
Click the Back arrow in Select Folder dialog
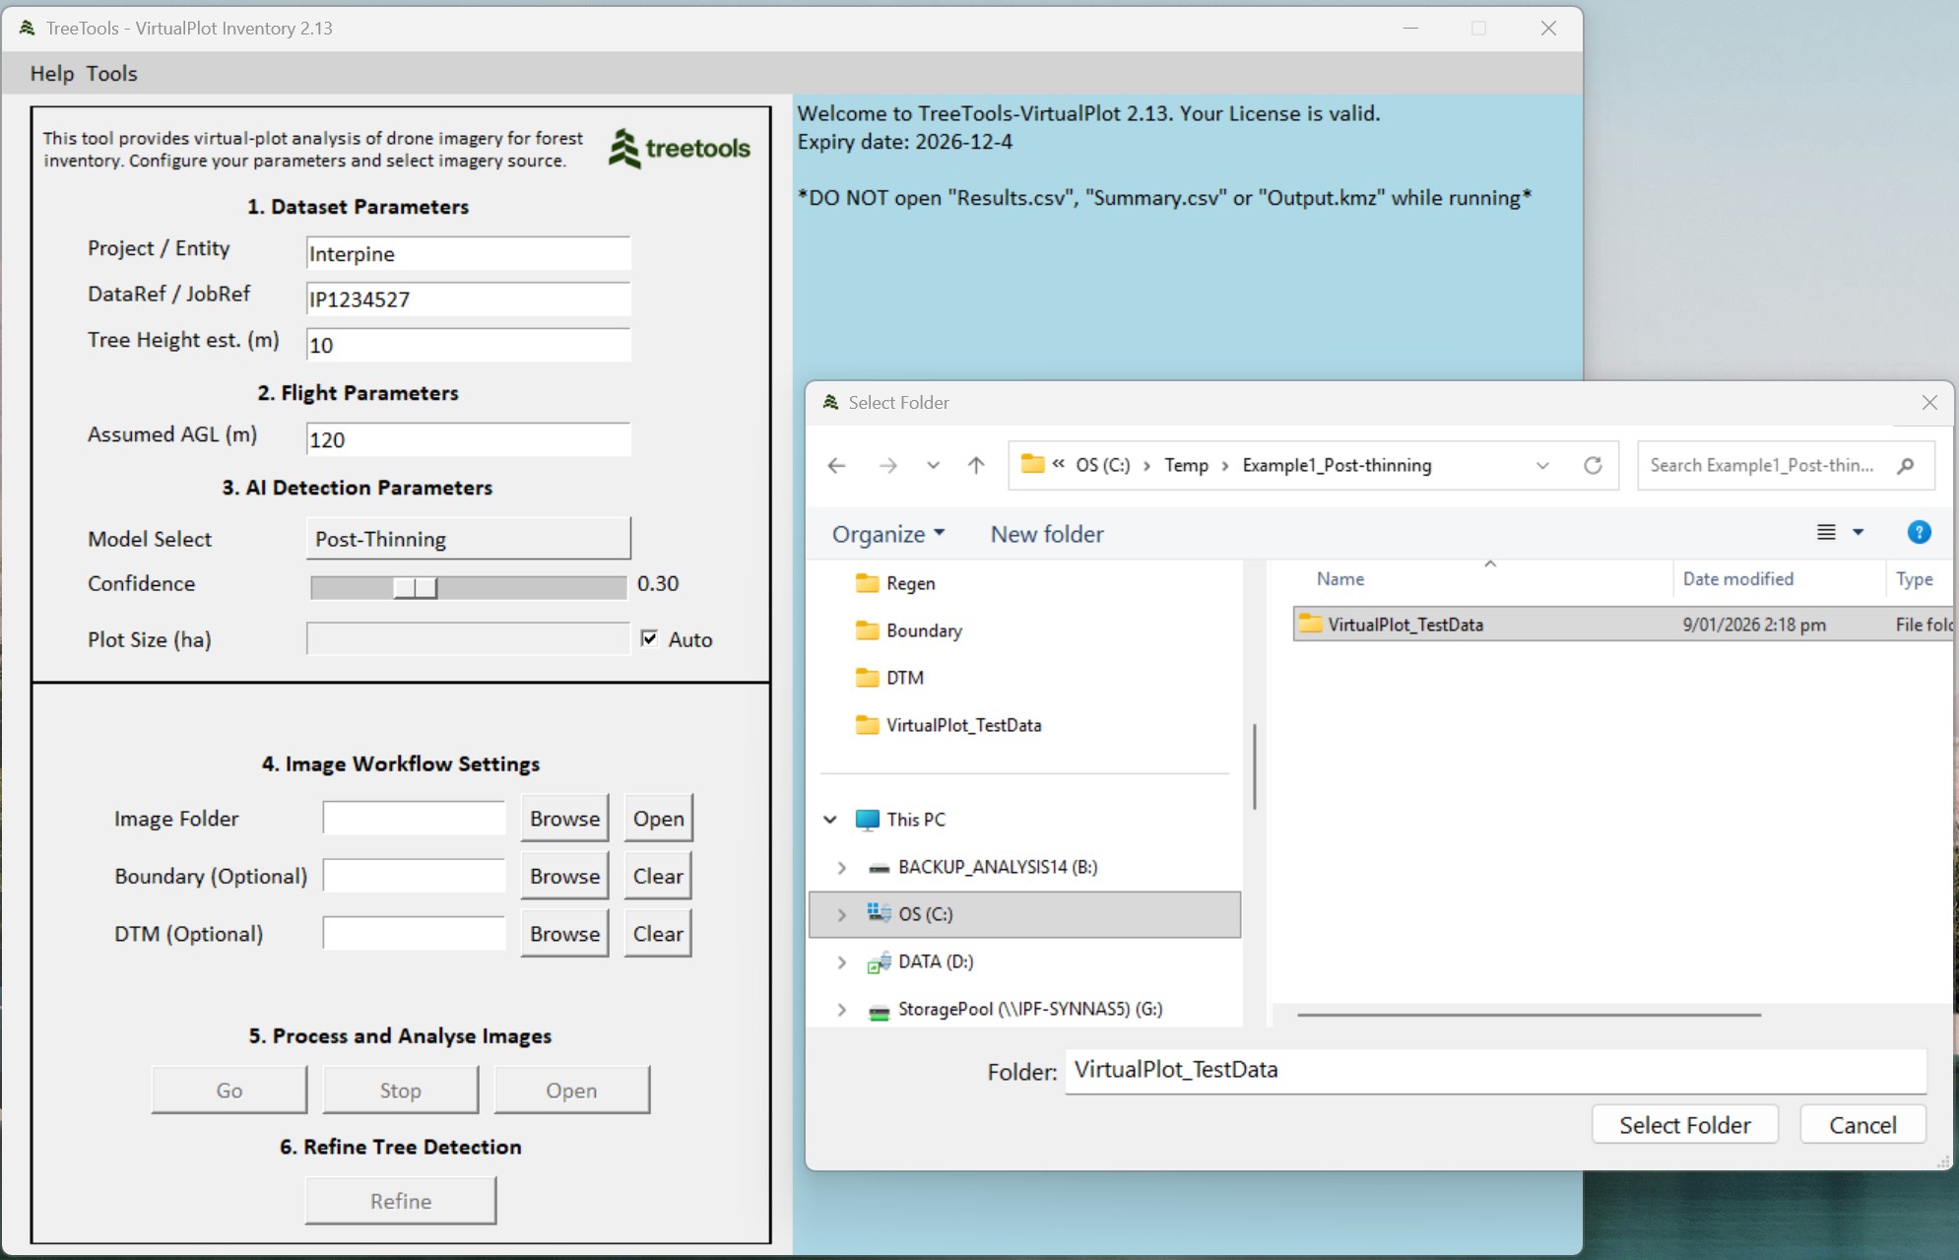[x=836, y=465]
